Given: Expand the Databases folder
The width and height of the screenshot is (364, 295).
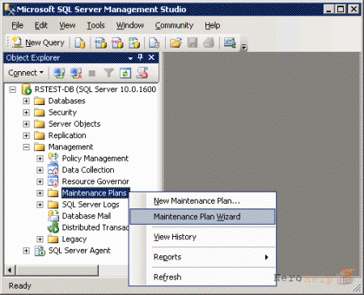Looking at the screenshot, I should point(26,101).
